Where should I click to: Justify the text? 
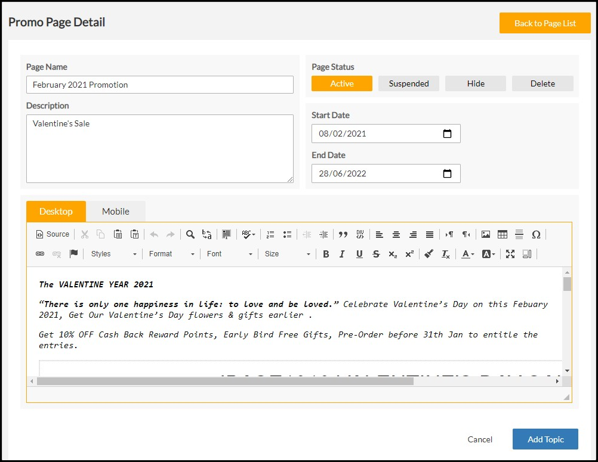point(430,234)
